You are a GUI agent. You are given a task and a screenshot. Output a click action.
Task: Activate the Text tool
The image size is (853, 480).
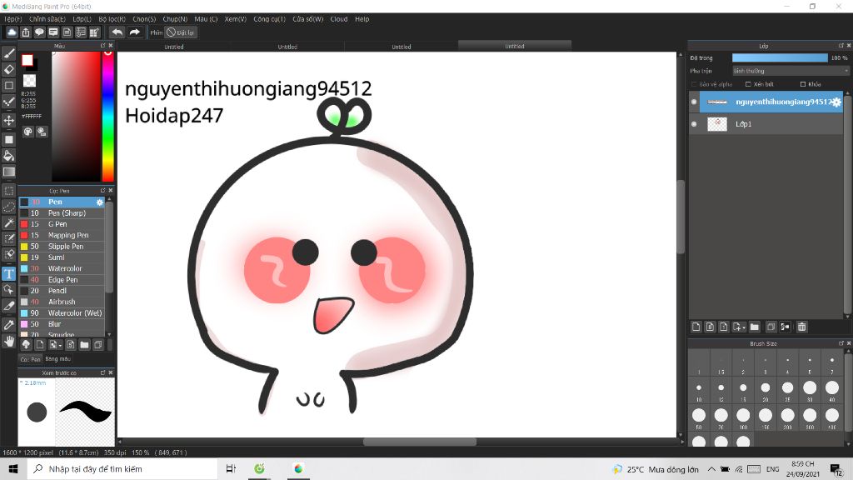(8, 273)
